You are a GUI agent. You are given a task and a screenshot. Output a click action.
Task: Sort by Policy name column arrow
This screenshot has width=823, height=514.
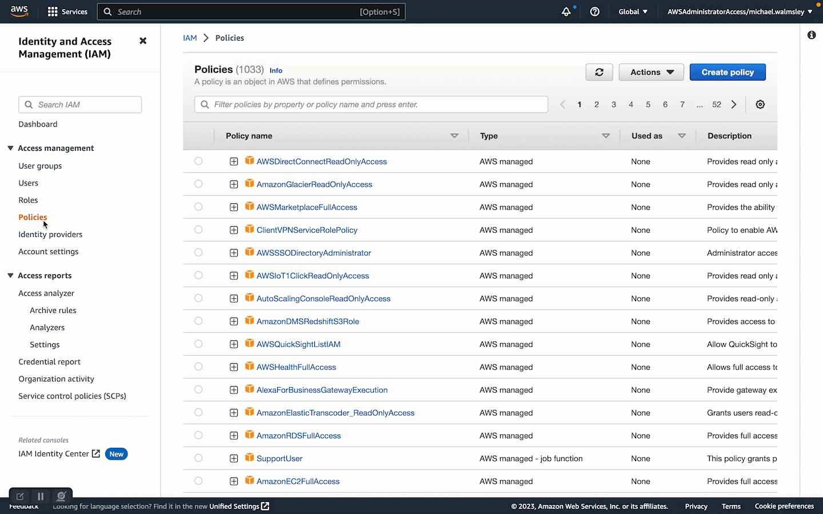pyautogui.click(x=454, y=136)
